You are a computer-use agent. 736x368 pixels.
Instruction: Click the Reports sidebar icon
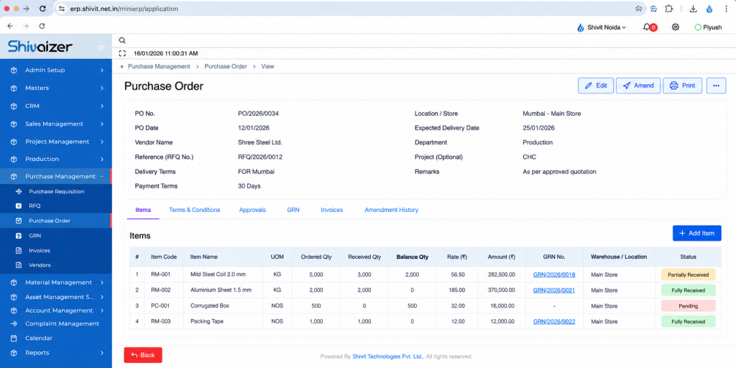14,353
